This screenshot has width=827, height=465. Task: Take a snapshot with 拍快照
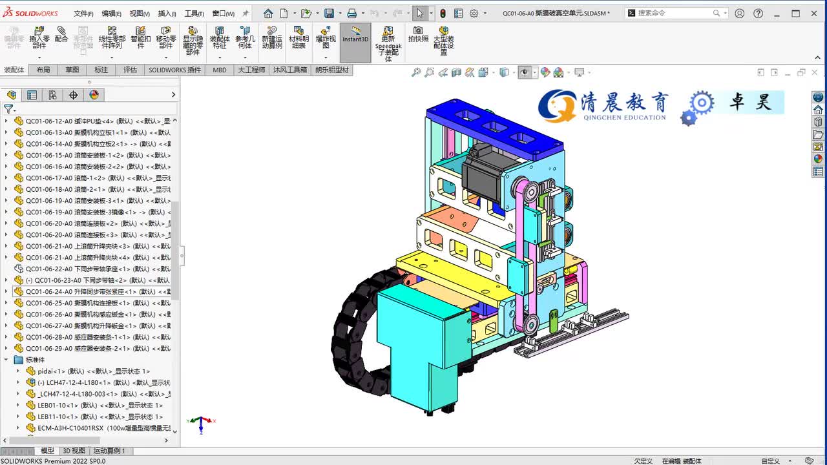(418, 34)
